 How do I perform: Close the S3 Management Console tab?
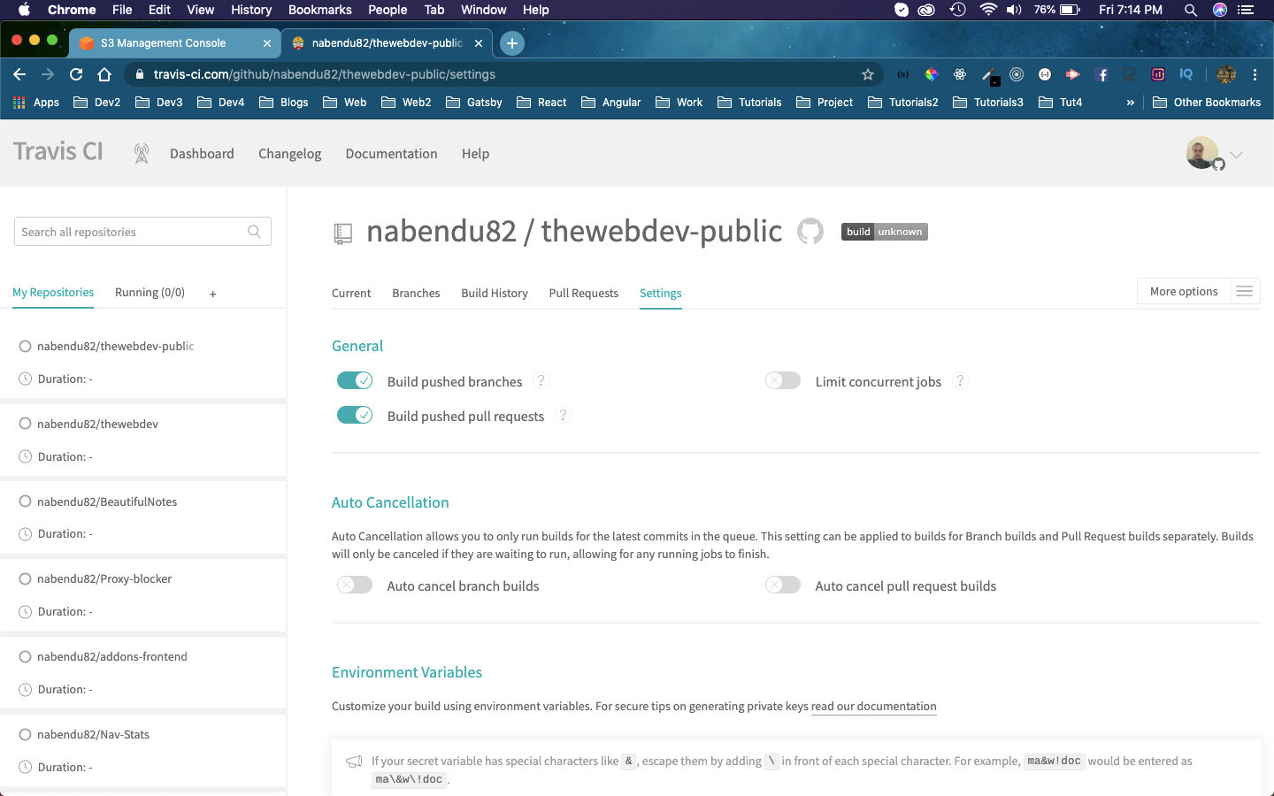(267, 42)
